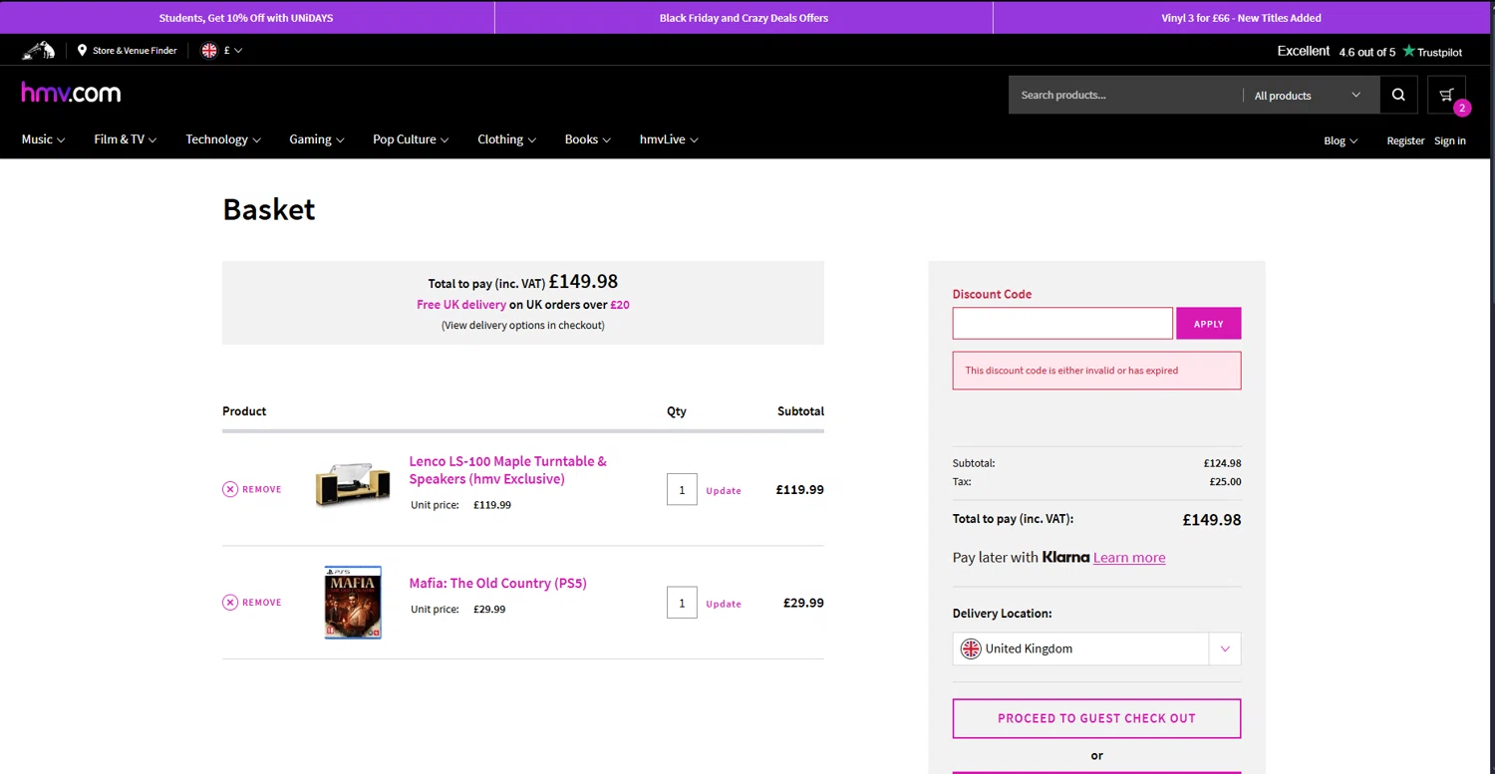Click the UK flag currency icon
Screen dimensions: 1495x774
tap(209, 50)
